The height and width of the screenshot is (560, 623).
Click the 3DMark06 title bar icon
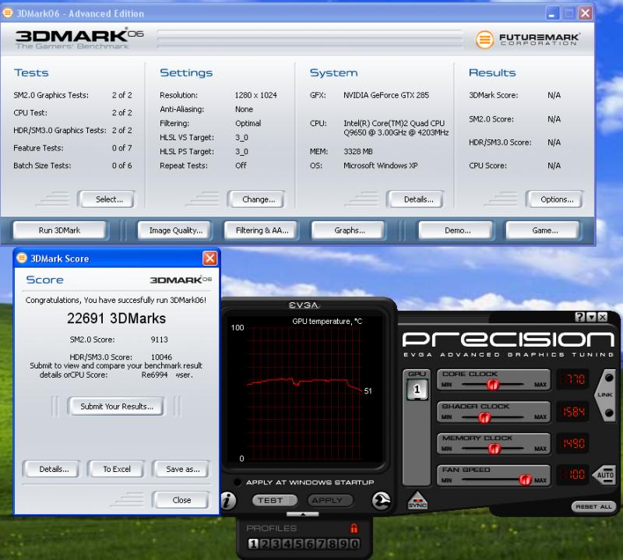[7, 12]
